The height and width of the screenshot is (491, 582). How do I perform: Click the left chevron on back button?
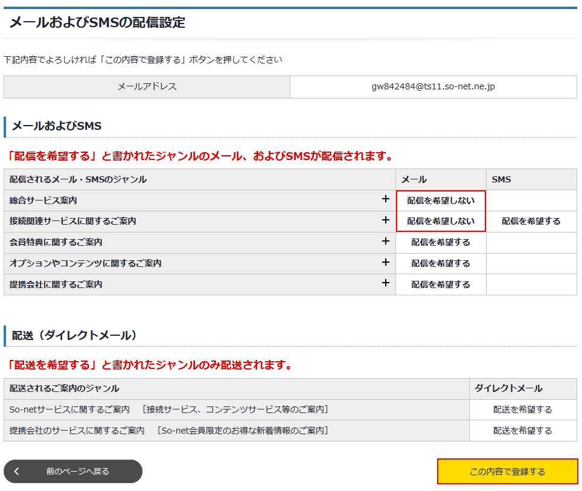17,471
